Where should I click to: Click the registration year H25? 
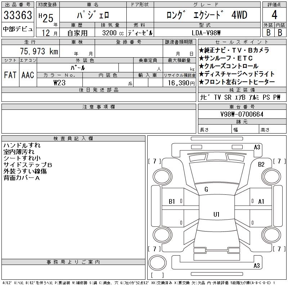tap(46, 18)
